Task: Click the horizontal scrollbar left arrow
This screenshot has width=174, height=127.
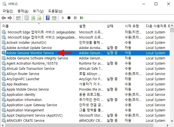Action: pos(3,125)
